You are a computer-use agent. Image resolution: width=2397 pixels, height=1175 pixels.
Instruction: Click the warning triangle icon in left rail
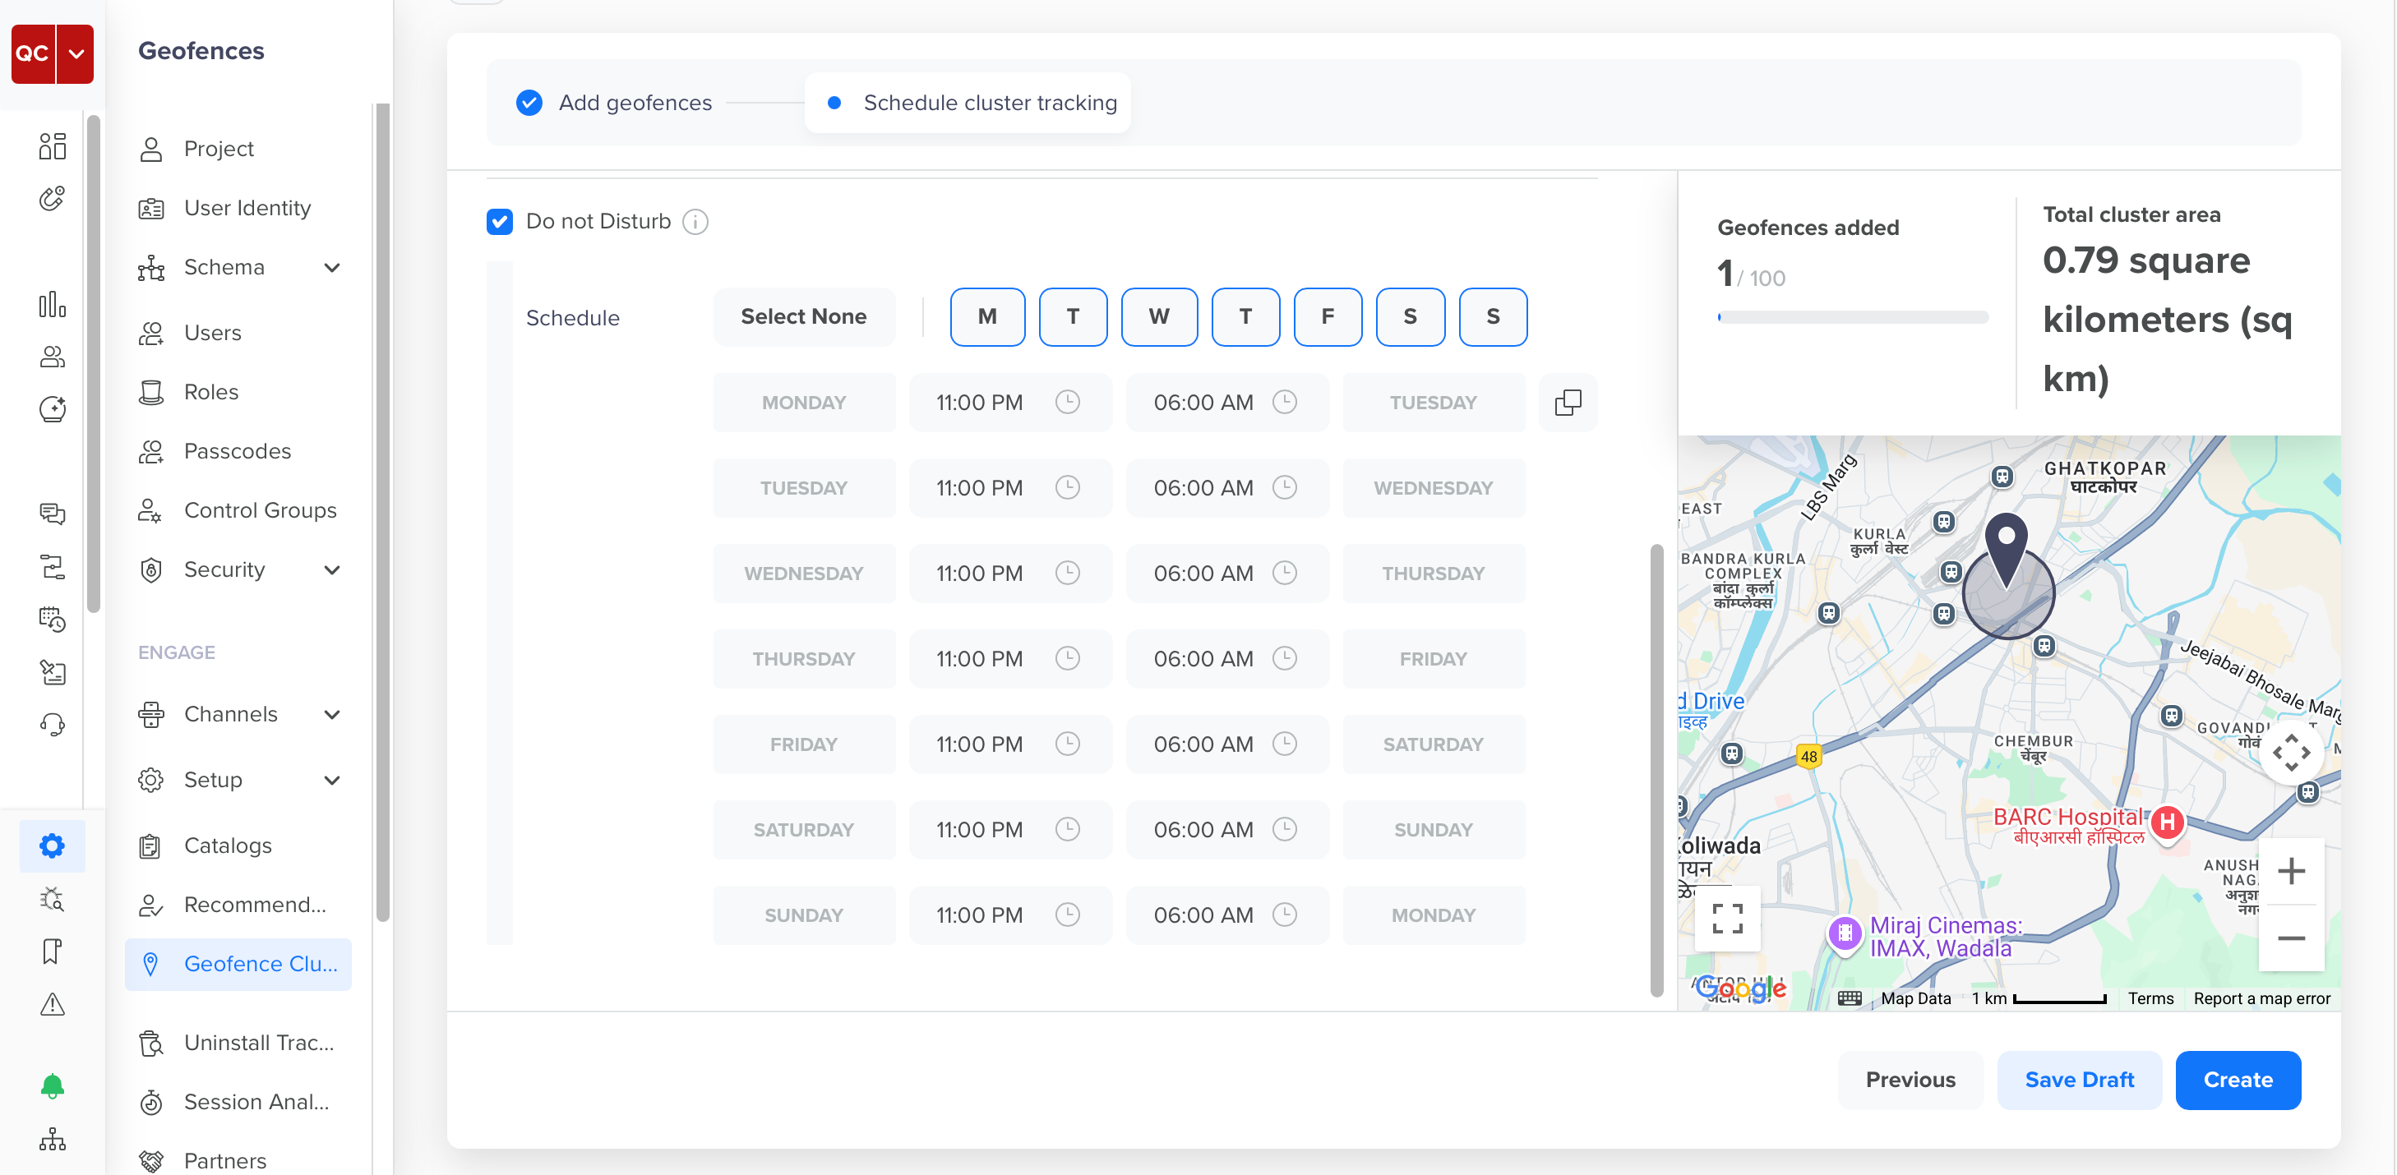52,1005
